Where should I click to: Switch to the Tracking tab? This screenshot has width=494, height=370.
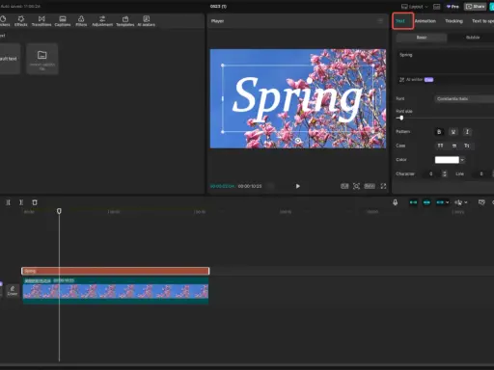tap(453, 21)
